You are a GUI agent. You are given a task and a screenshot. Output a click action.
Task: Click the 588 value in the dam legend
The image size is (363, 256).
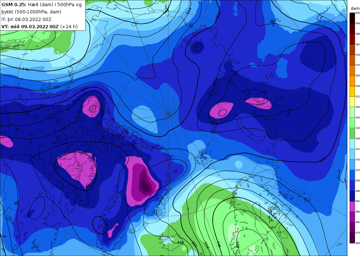(x=358, y=34)
